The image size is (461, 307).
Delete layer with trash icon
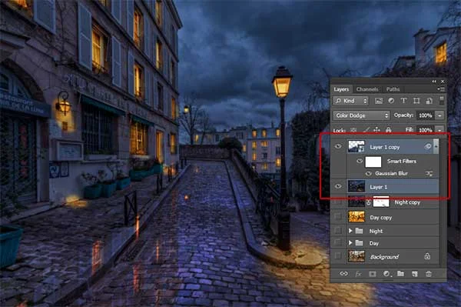coord(429,274)
